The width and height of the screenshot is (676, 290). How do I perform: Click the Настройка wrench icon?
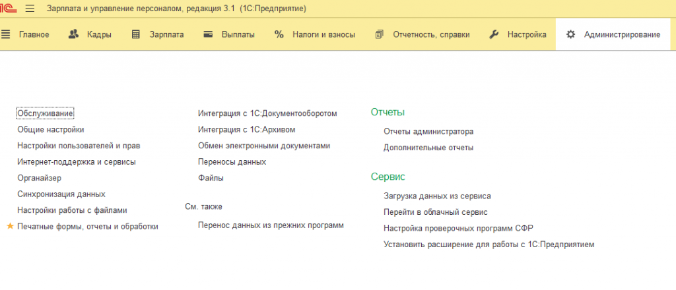click(494, 34)
